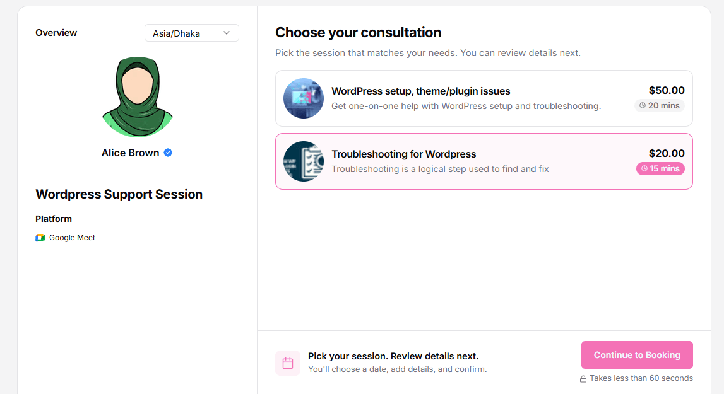This screenshot has height=394, width=724.
Task: Click the $50.00 price label
Action: [x=667, y=90]
